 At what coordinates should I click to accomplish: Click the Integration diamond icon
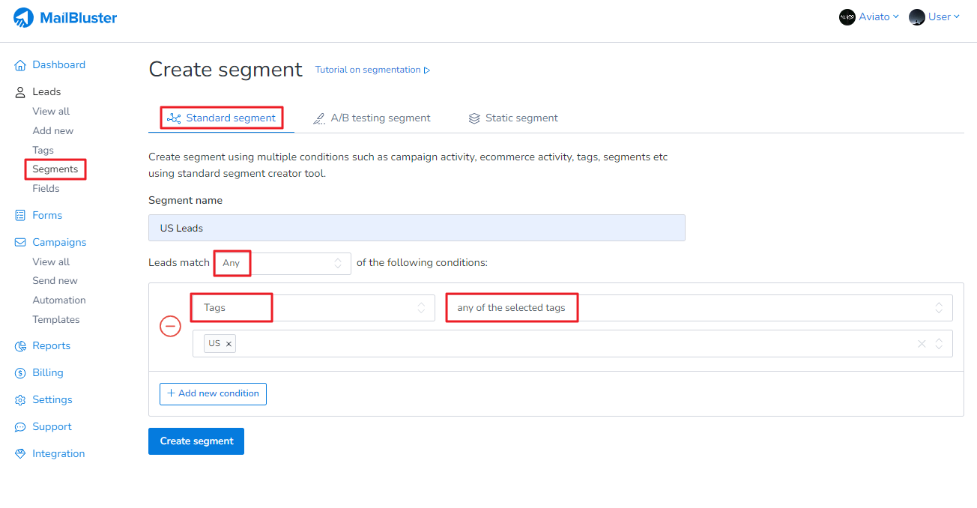click(20, 454)
